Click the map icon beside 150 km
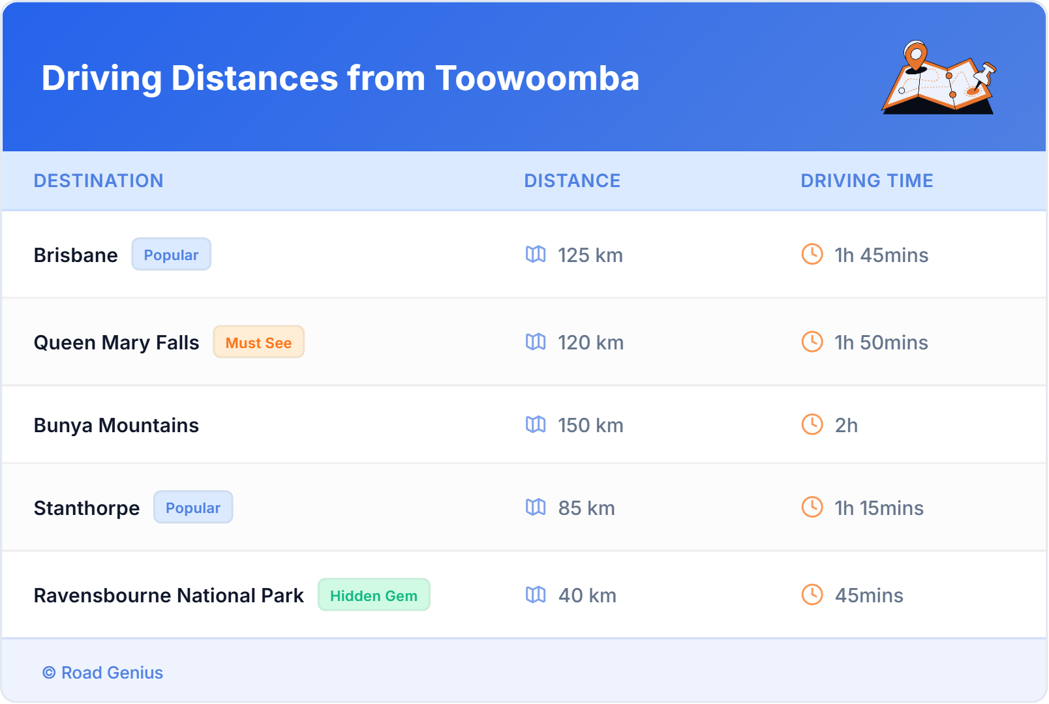Screen dimensions: 1049x704 [x=536, y=425]
